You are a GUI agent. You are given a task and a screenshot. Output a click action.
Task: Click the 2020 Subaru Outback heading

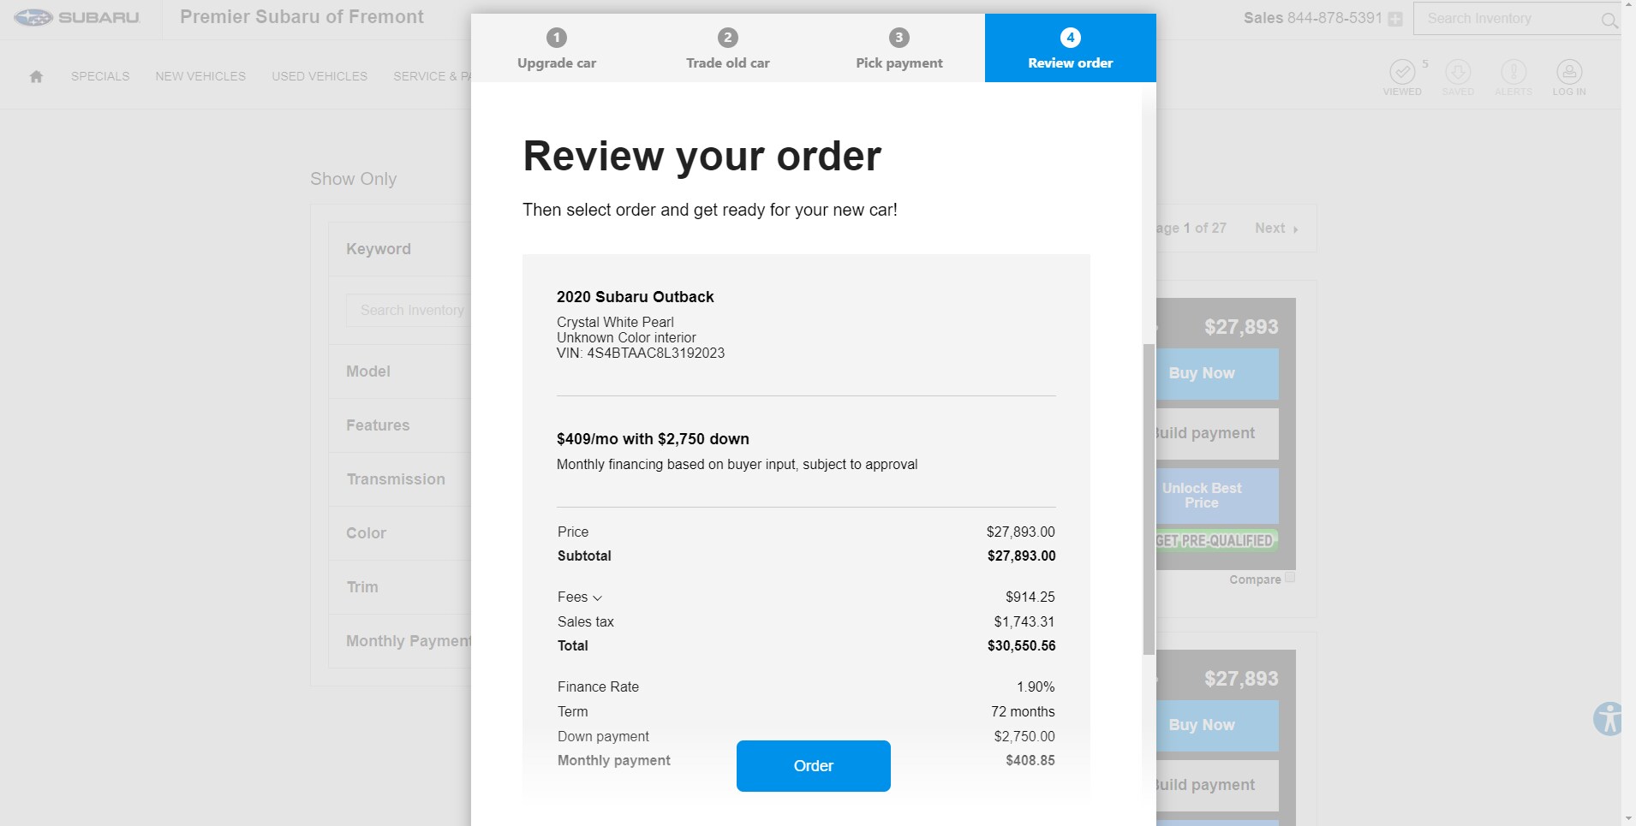click(x=636, y=297)
